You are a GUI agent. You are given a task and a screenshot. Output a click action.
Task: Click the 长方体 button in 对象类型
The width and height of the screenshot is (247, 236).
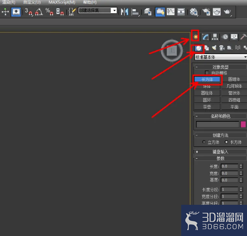click(x=207, y=80)
